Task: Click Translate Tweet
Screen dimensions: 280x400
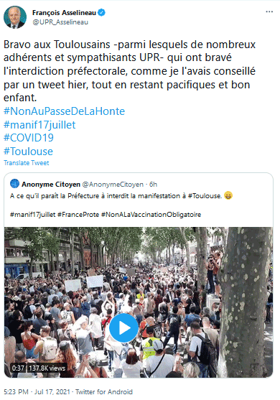Action: [x=27, y=163]
